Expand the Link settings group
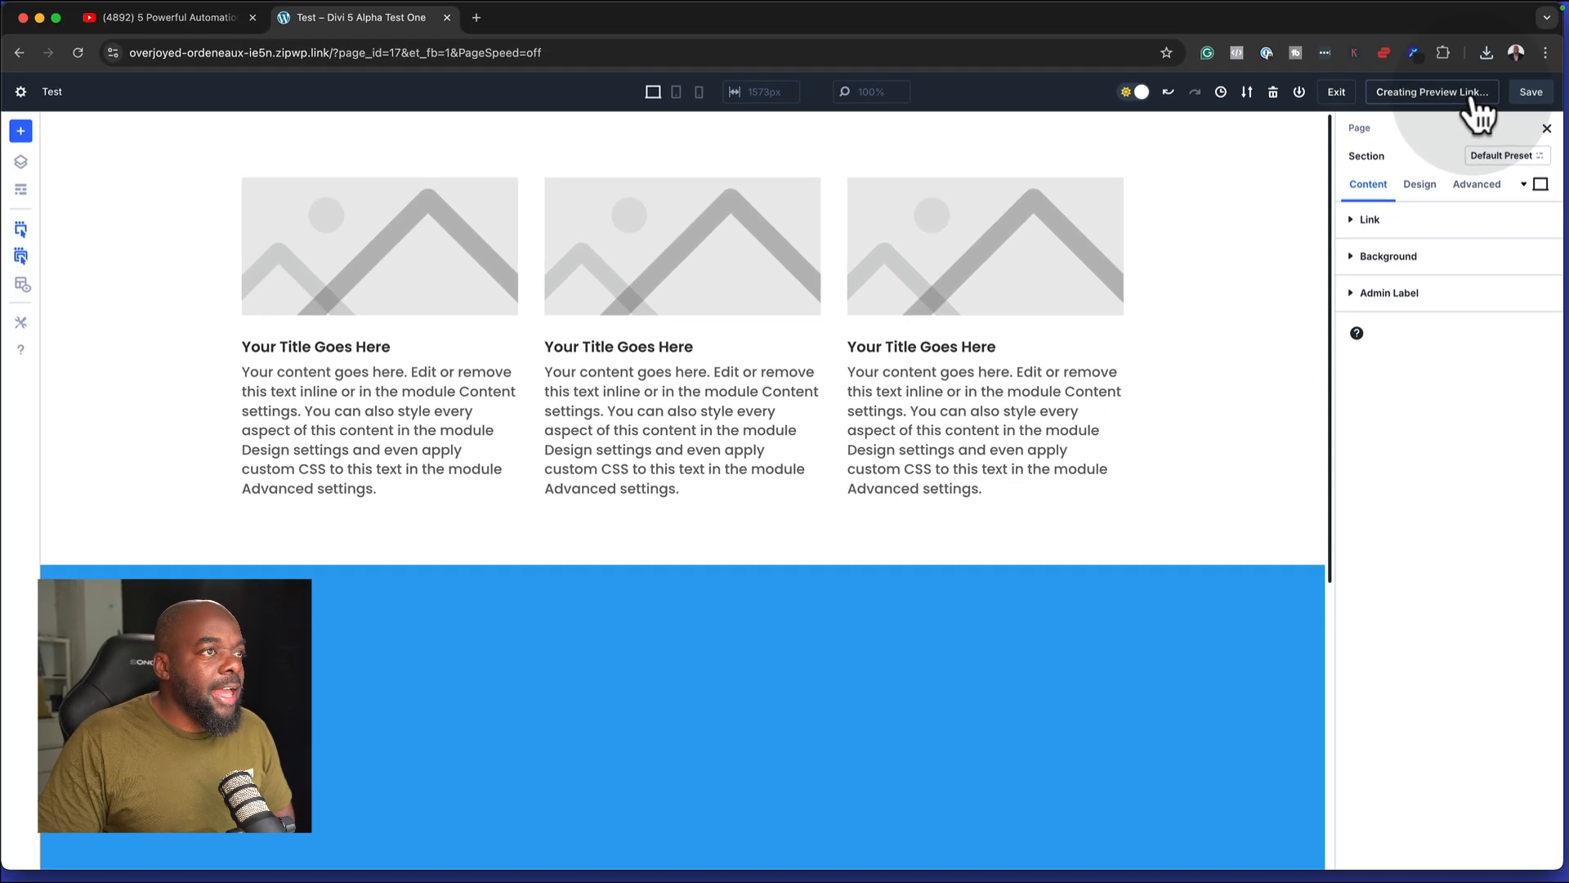This screenshot has width=1569, height=883. [1370, 219]
